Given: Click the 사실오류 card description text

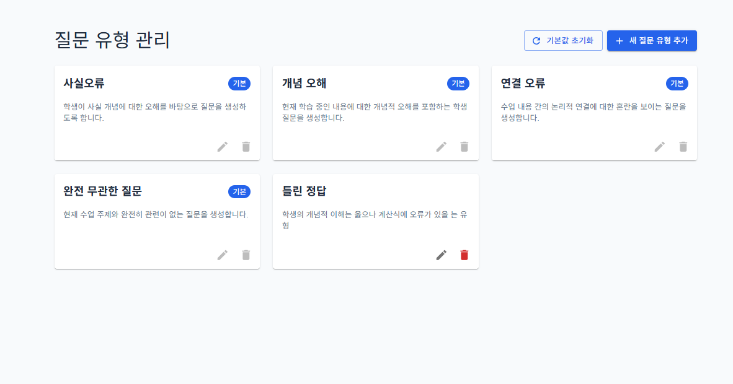Looking at the screenshot, I should (154, 112).
